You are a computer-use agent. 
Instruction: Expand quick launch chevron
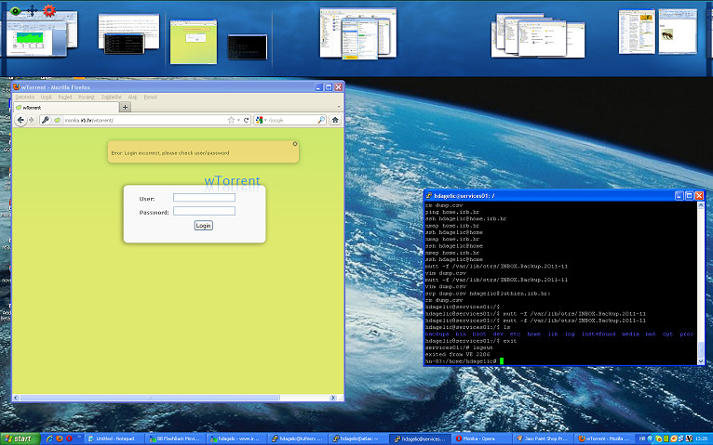coord(79,438)
